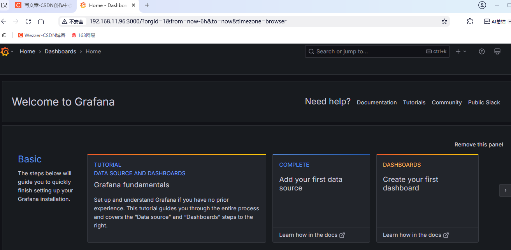Click the external link icon on dashboard card

[446, 235]
